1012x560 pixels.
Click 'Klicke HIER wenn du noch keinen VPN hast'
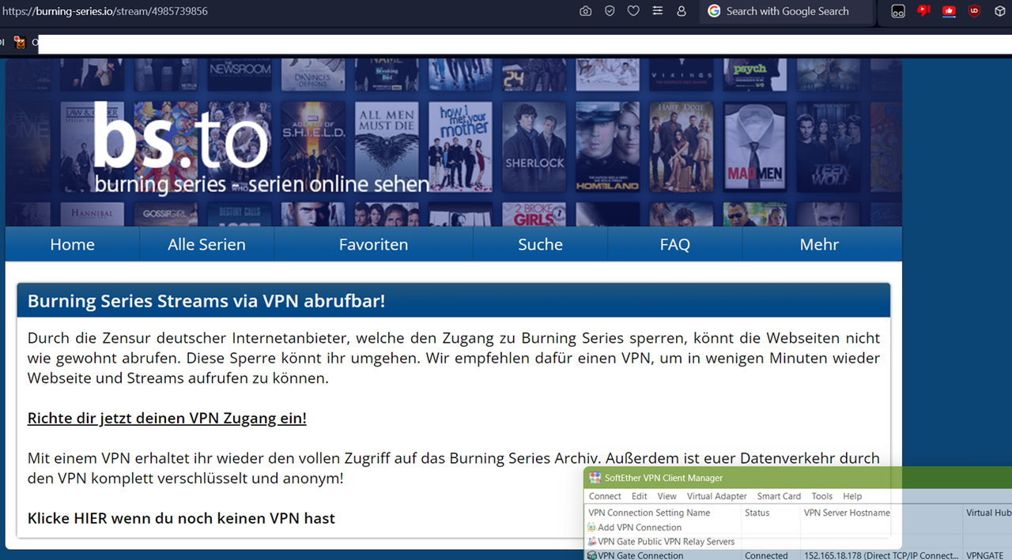[181, 518]
